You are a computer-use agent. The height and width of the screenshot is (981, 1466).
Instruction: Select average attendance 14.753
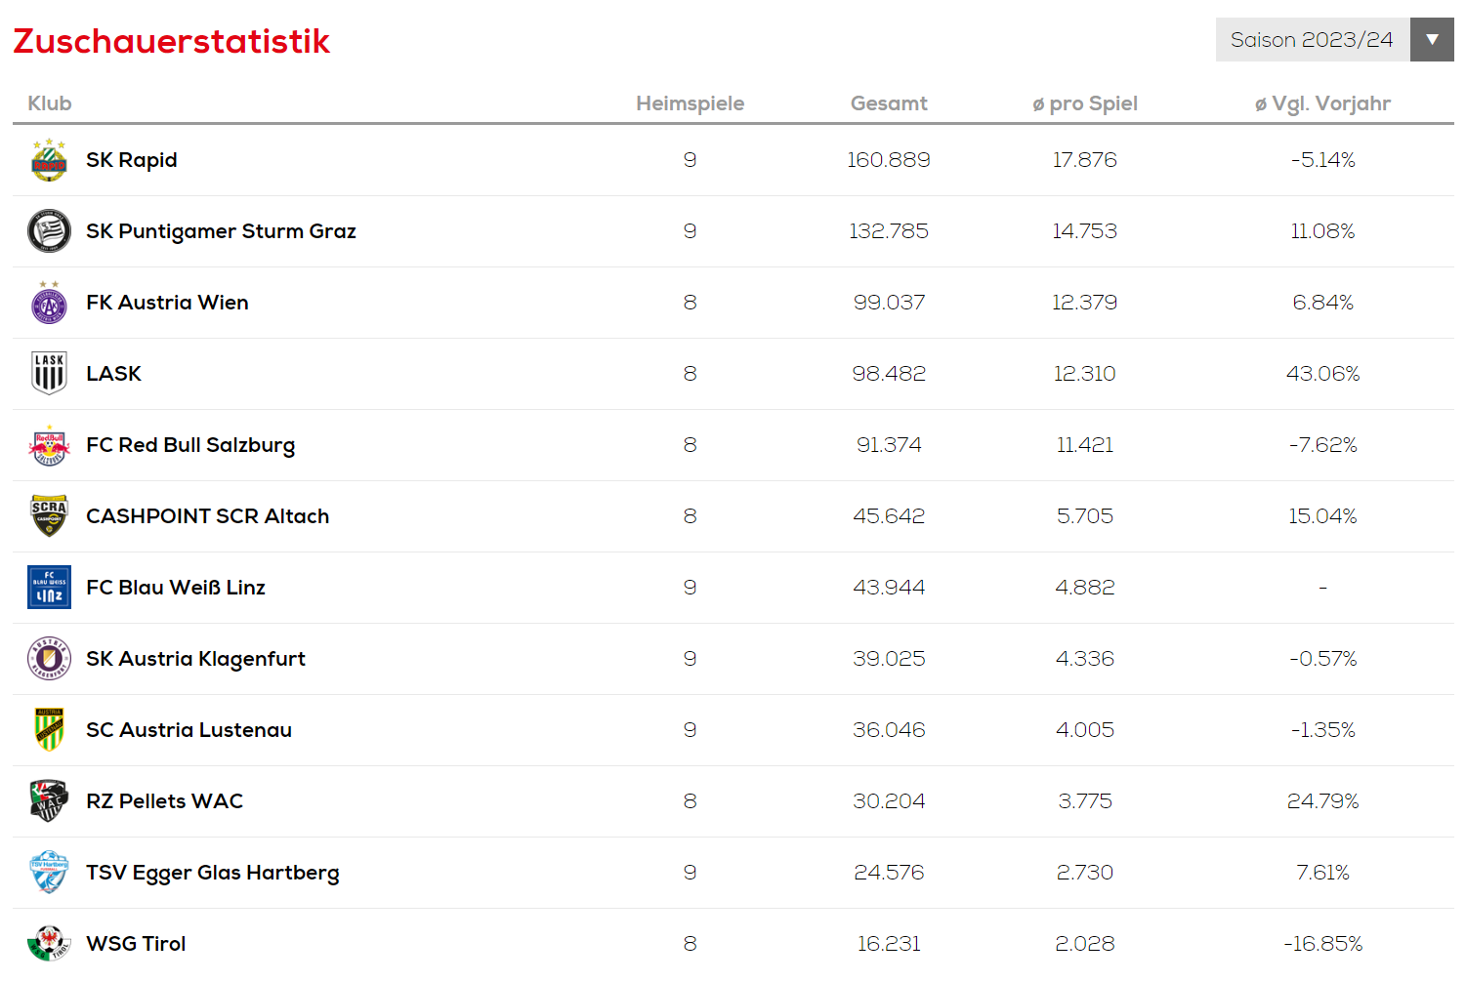pos(1085,231)
